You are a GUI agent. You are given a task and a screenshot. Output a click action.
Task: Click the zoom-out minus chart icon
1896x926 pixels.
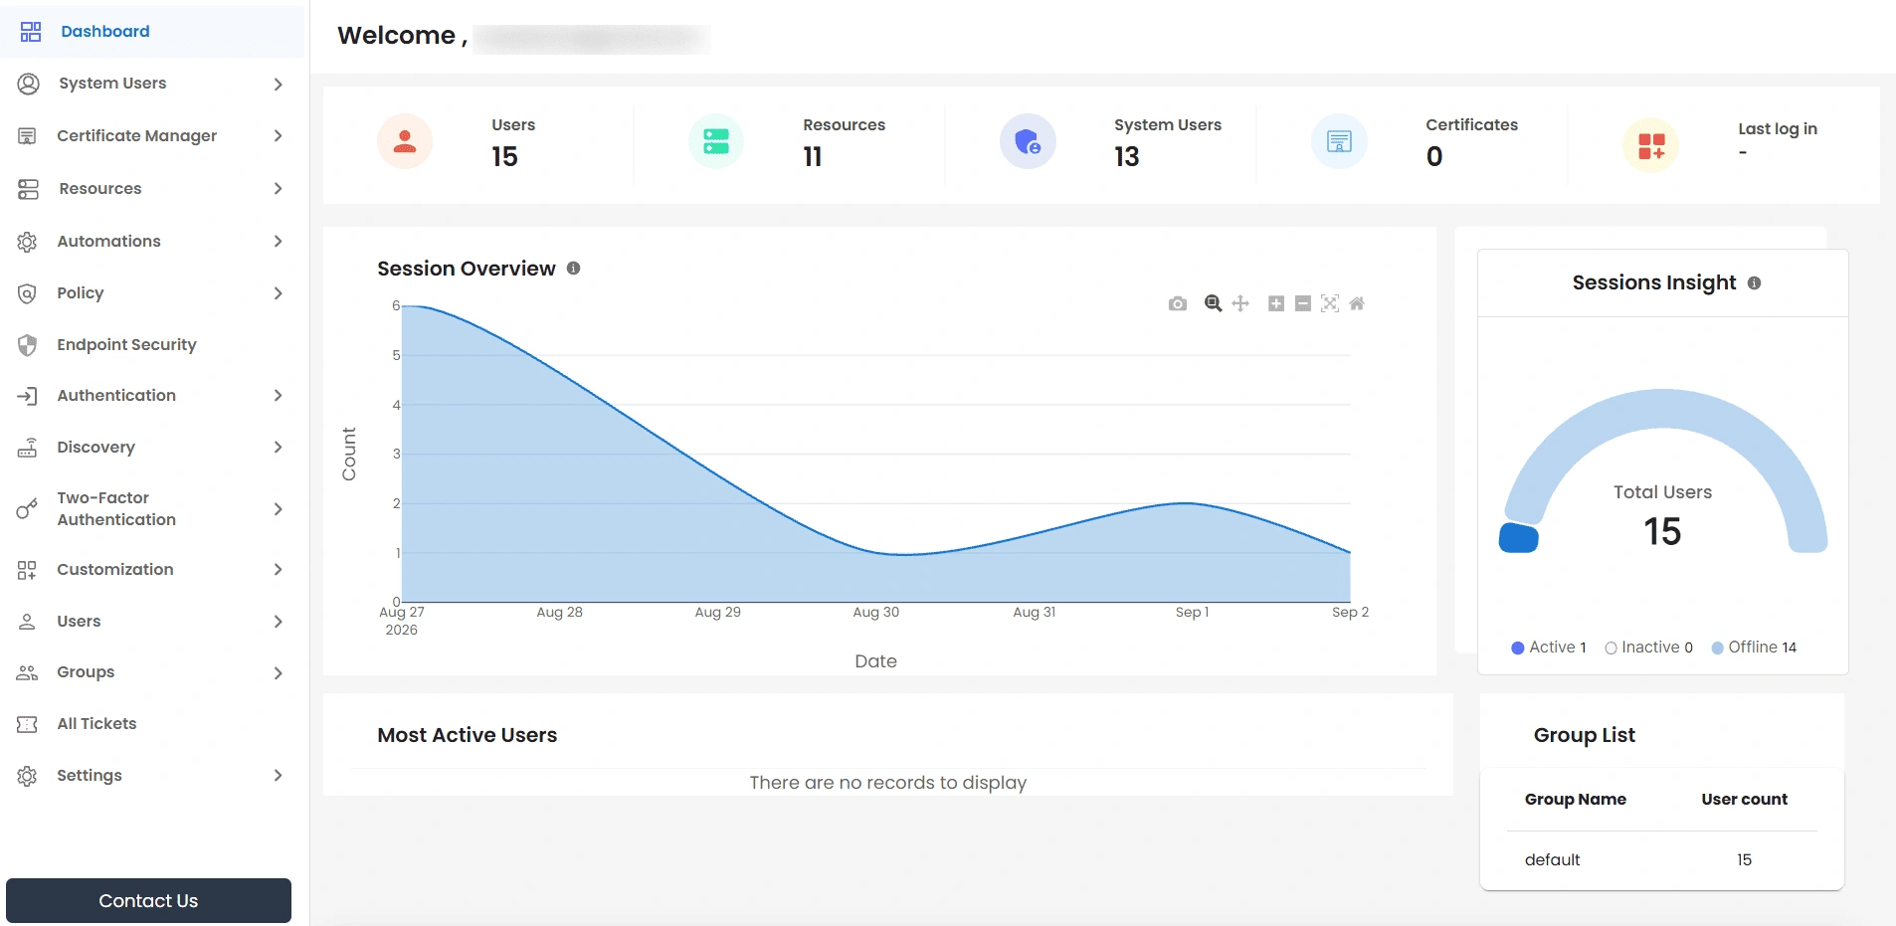pyautogui.click(x=1303, y=303)
